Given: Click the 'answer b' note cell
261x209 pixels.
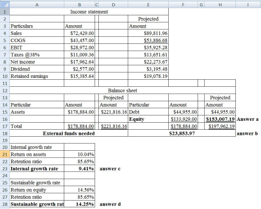Looking at the screenshot, I should [247, 133].
